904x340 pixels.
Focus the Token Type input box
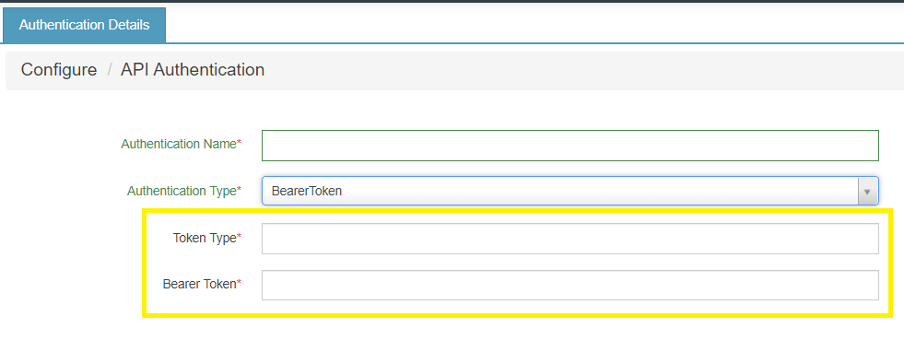570,239
